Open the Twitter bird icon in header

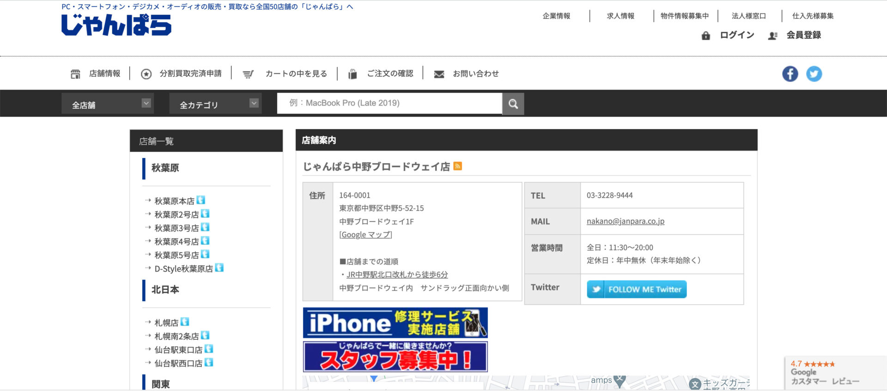(x=814, y=74)
